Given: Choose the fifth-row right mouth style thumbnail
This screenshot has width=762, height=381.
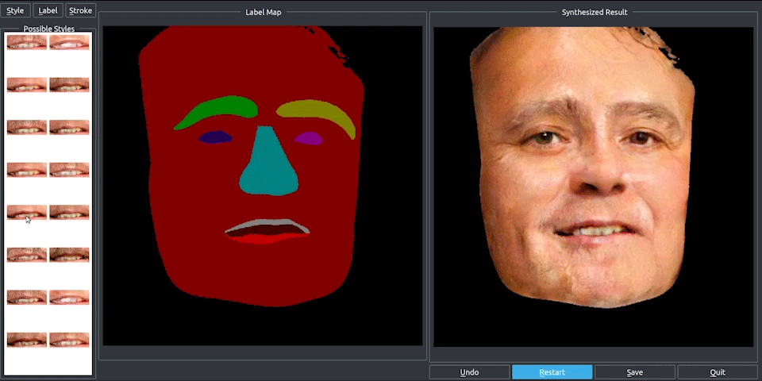Looking at the screenshot, I should coord(69,213).
